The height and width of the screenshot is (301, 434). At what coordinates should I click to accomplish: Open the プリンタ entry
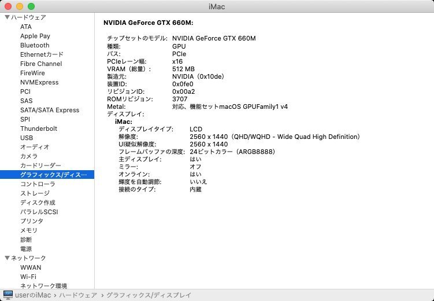[x=32, y=221]
